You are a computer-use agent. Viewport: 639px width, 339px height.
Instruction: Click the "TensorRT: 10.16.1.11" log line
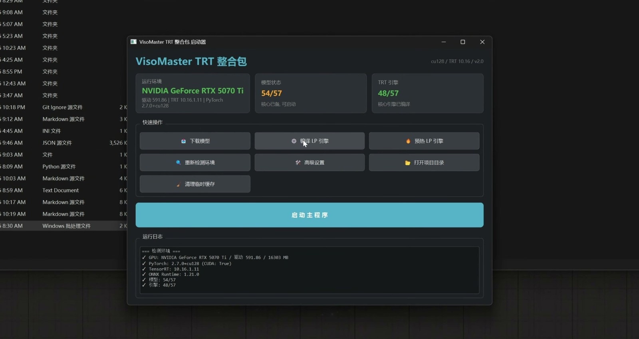pyautogui.click(x=171, y=269)
